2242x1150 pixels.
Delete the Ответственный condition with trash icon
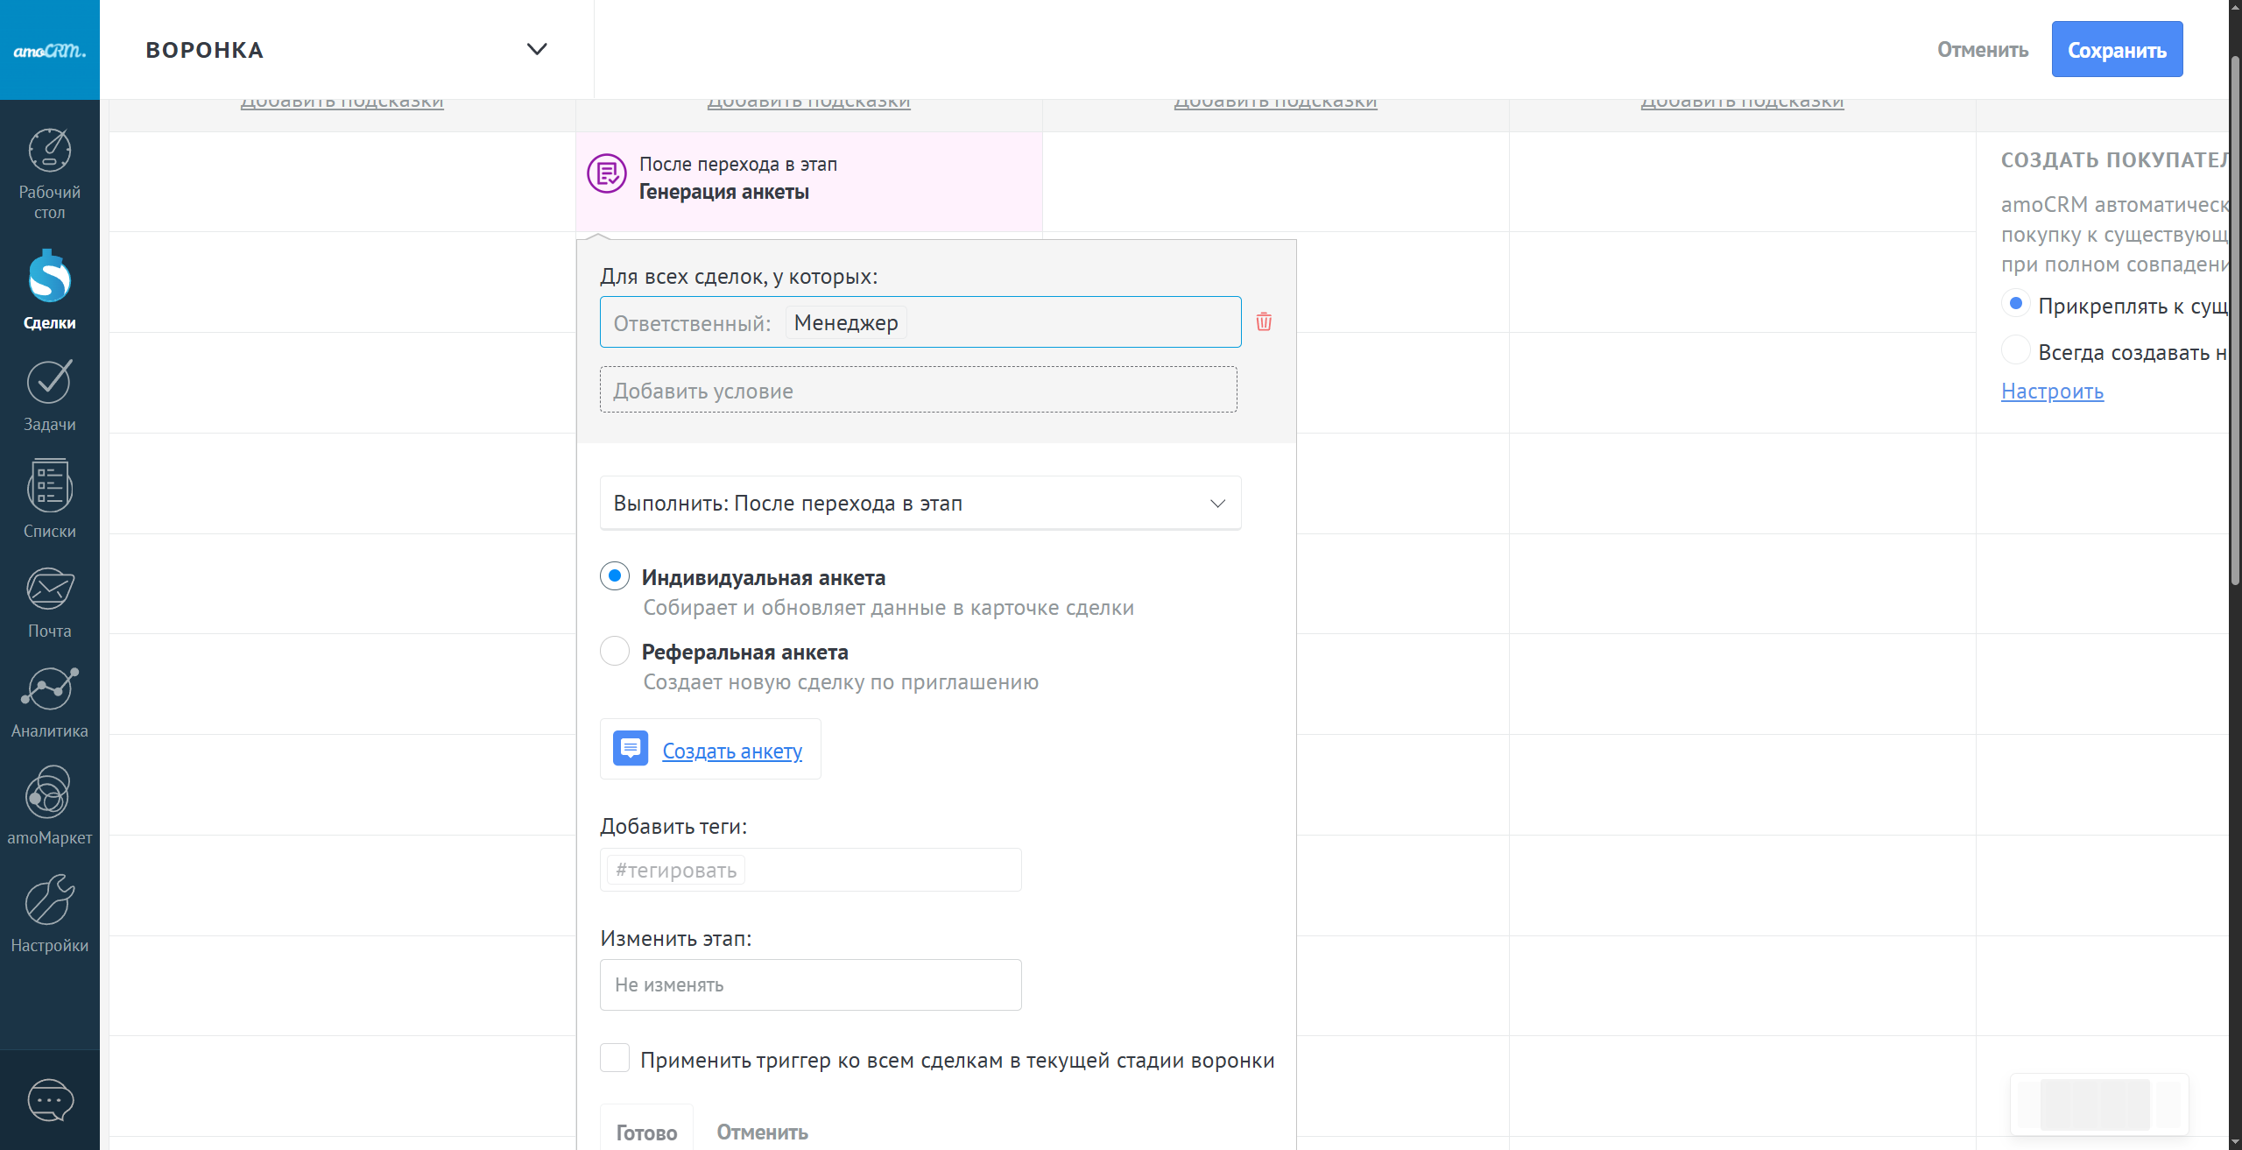point(1264,321)
